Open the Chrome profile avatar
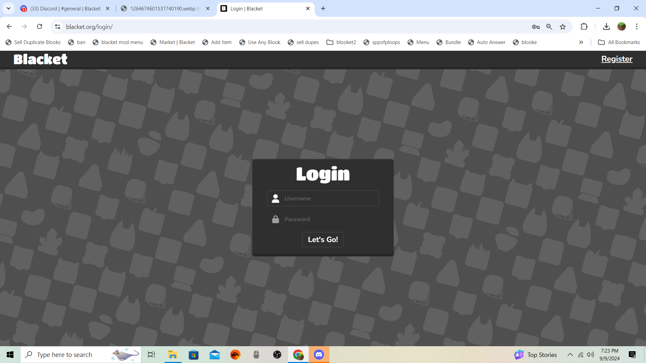The height and width of the screenshot is (363, 646). click(x=621, y=27)
